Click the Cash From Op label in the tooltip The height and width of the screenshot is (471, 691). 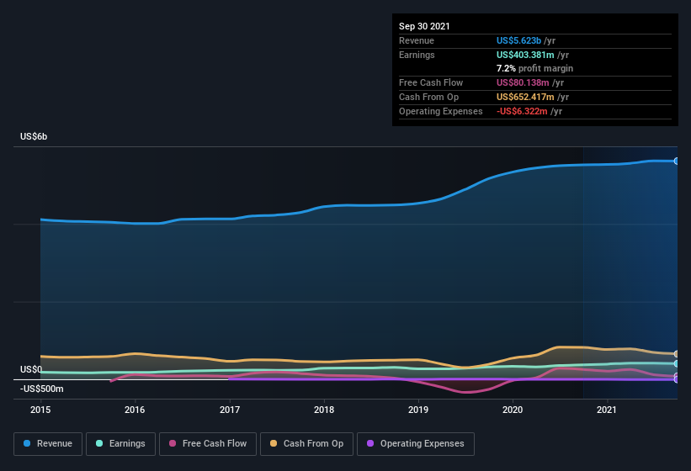click(428, 97)
